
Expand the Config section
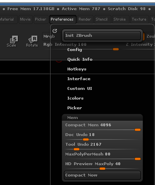(x=74, y=50)
